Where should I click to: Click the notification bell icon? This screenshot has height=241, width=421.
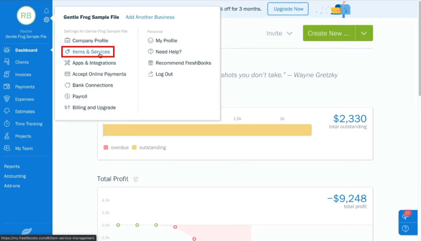tap(46, 11)
